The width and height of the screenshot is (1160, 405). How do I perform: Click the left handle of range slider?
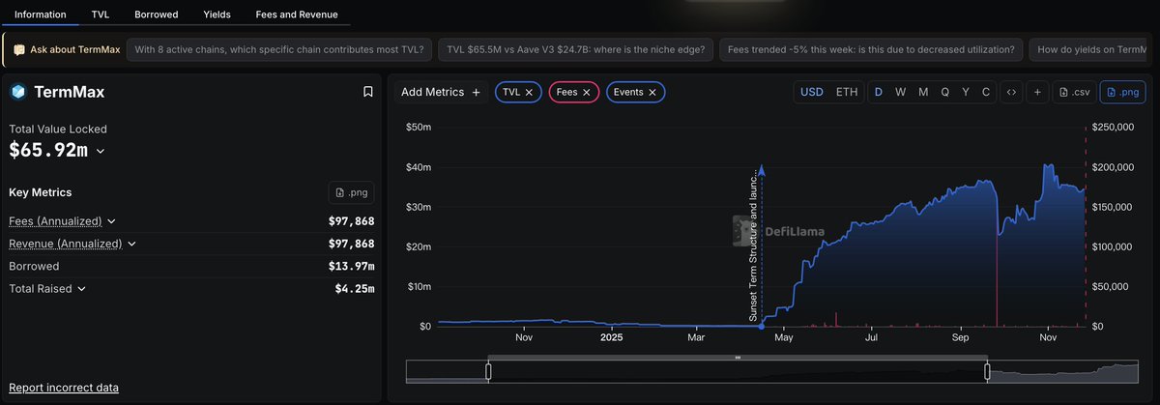point(488,371)
